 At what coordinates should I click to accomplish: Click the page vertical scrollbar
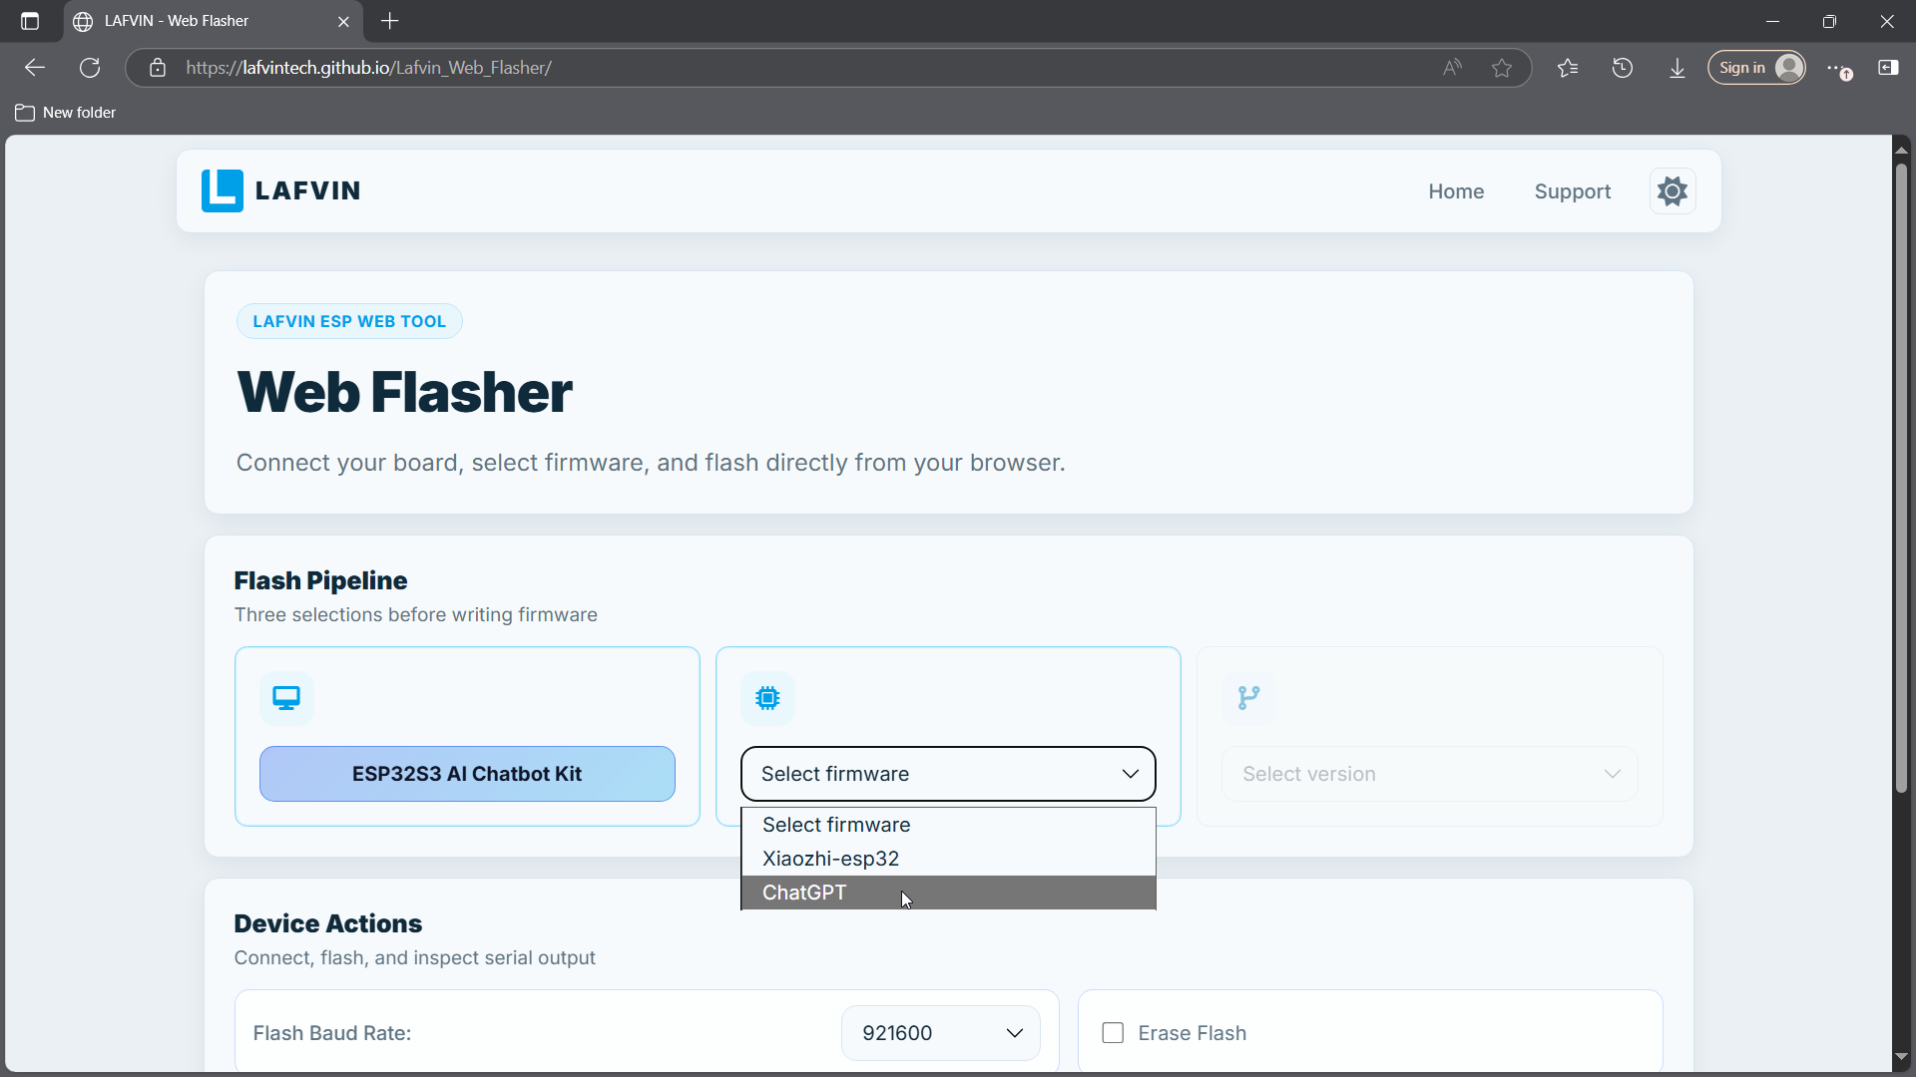click(1901, 479)
